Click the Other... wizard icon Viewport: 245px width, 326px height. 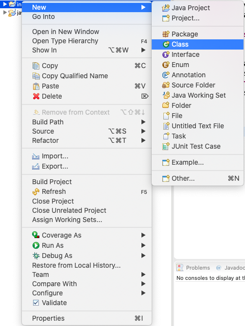pos(166,178)
